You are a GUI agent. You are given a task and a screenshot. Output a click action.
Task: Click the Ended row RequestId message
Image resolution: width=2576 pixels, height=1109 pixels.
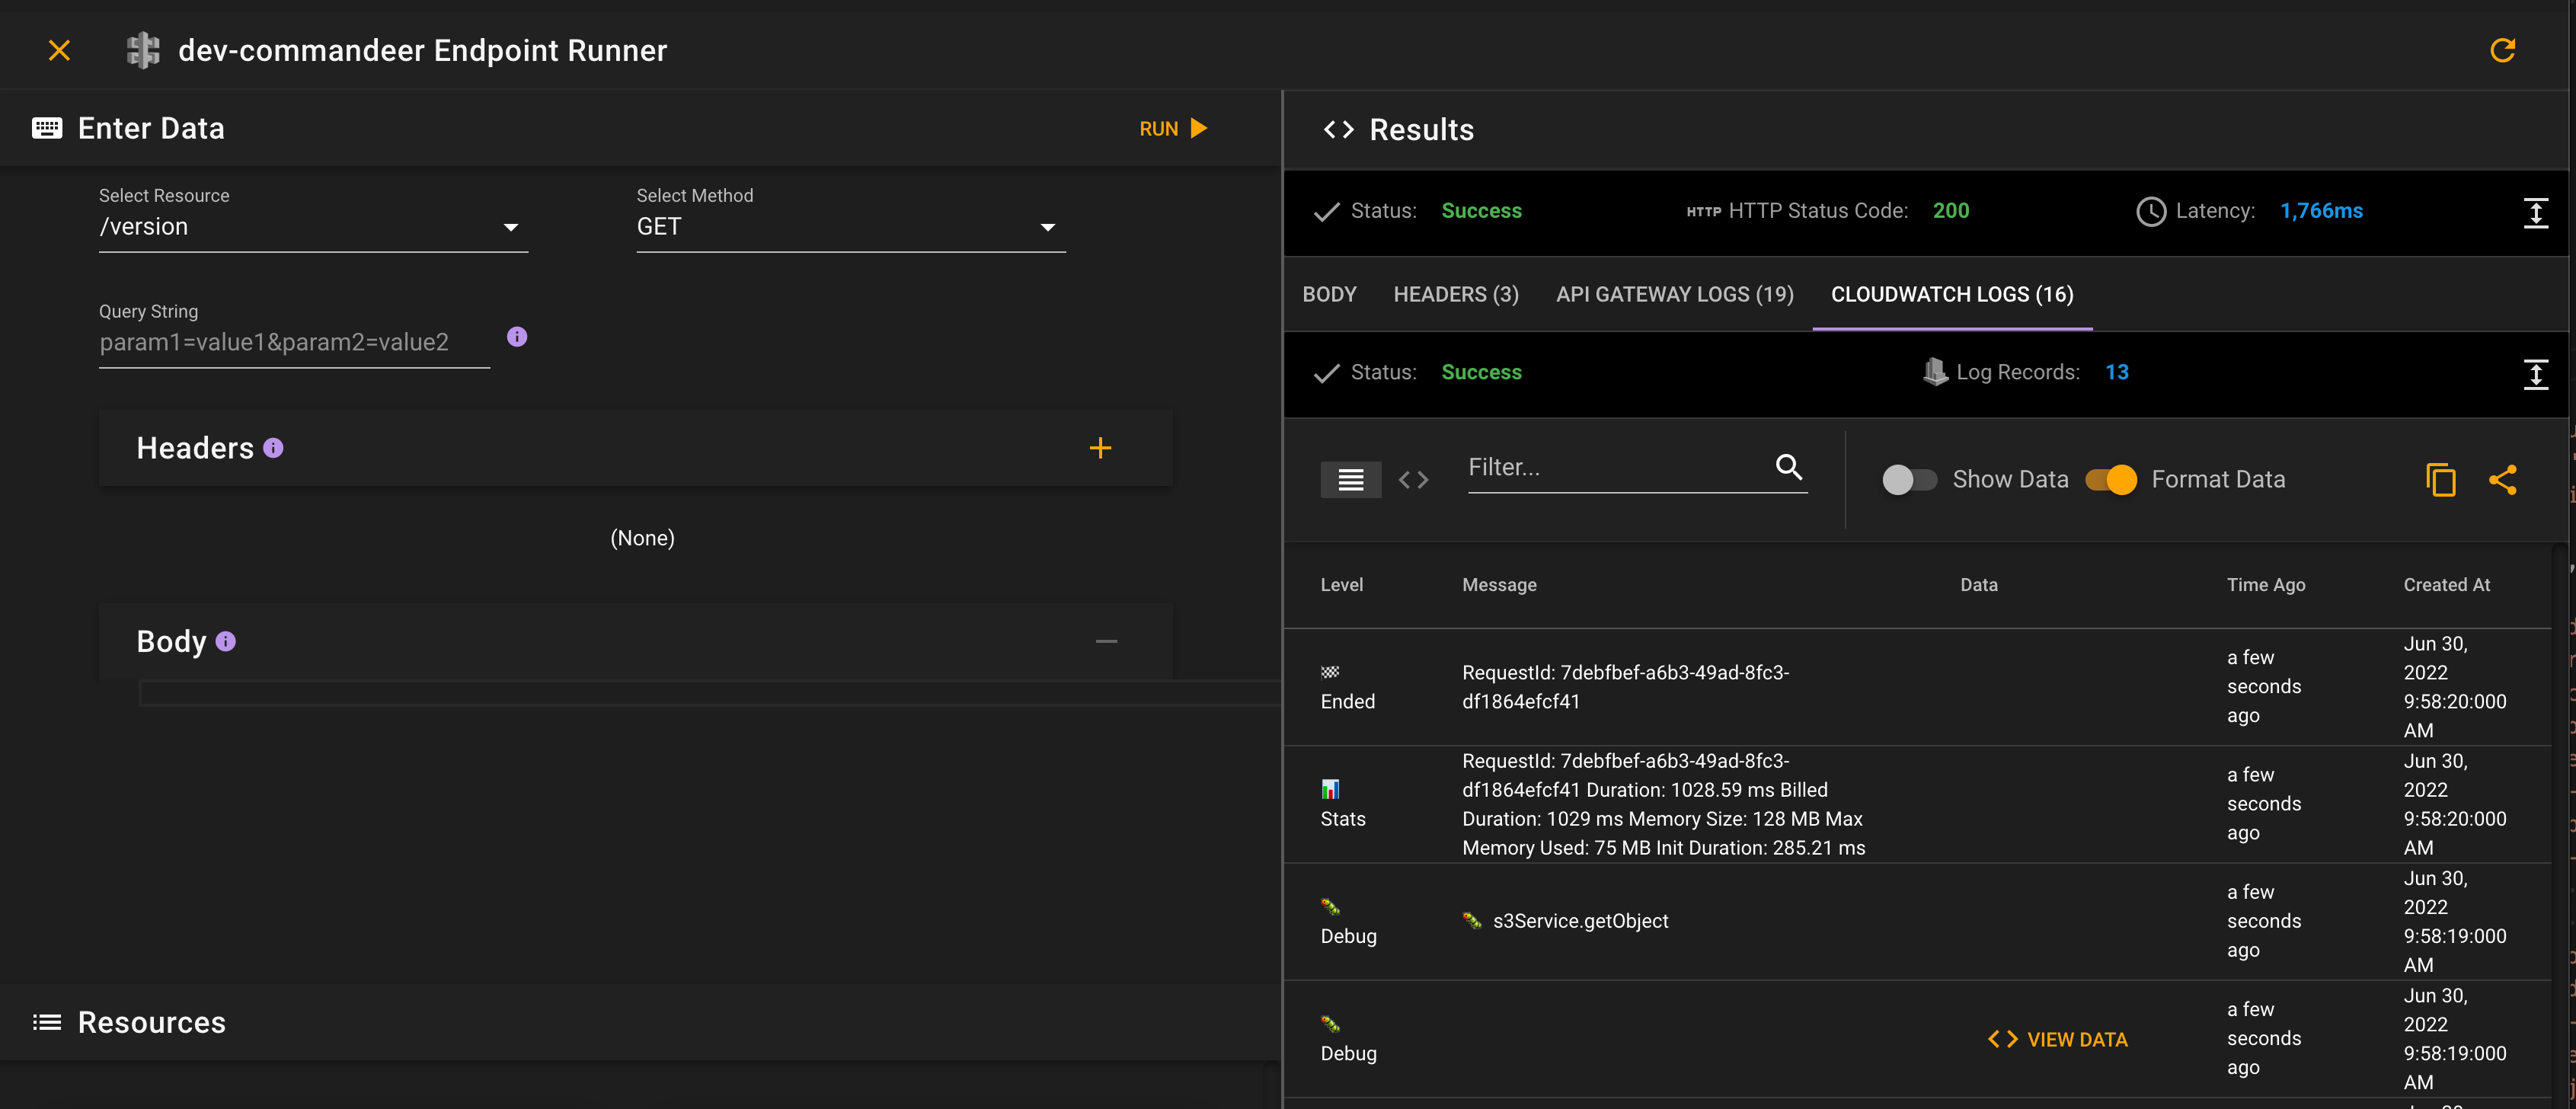coord(1625,687)
